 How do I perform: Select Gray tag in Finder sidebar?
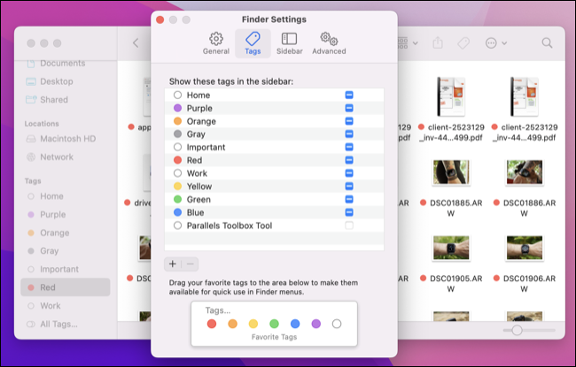(66, 251)
